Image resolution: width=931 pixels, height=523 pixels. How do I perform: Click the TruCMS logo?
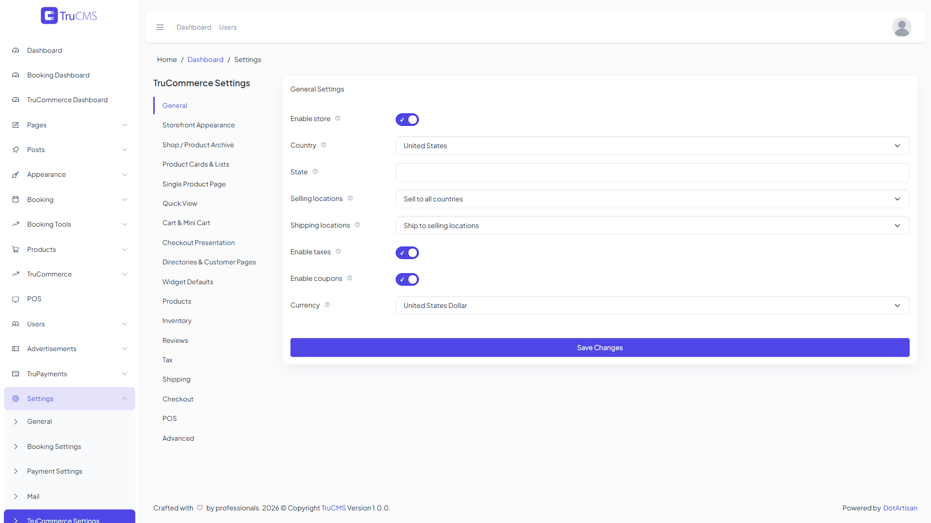click(69, 15)
